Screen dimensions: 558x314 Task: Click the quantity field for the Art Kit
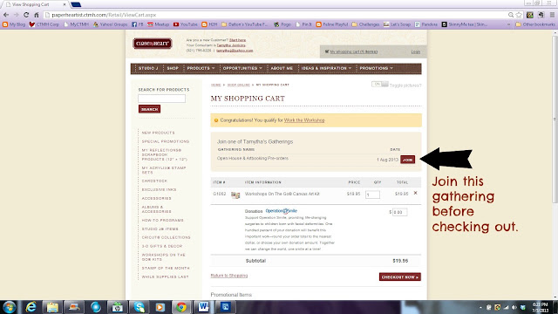[372, 195]
